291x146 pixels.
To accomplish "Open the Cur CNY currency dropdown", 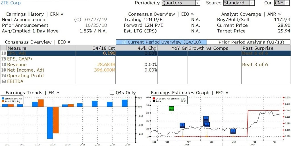I will tap(282, 3).
